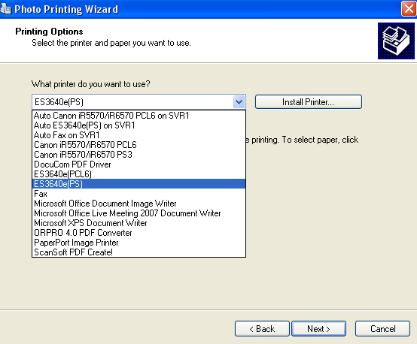Choose ES3640e(PCL6) from the list

tap(138, 174)
